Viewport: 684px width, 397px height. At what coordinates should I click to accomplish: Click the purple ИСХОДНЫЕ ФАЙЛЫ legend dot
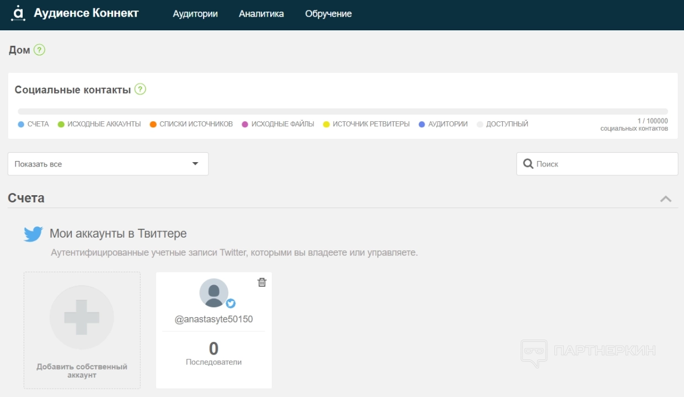tap(245, 125)
